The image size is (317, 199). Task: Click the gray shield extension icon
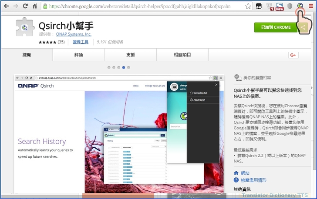[x=290, y=6]
